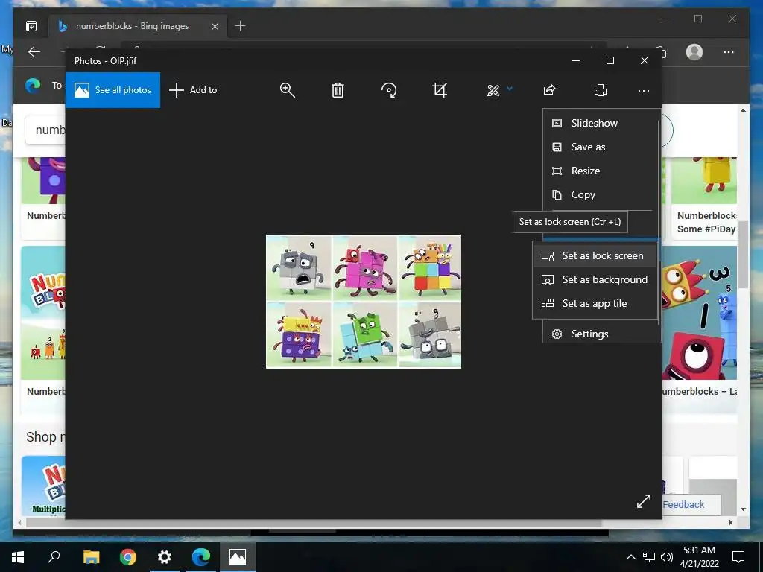The image size is (763, 572).
Task: Select Set as app tile
Action: [595, 304]
